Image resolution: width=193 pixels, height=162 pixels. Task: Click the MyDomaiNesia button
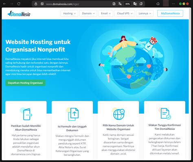pos(170,13)
